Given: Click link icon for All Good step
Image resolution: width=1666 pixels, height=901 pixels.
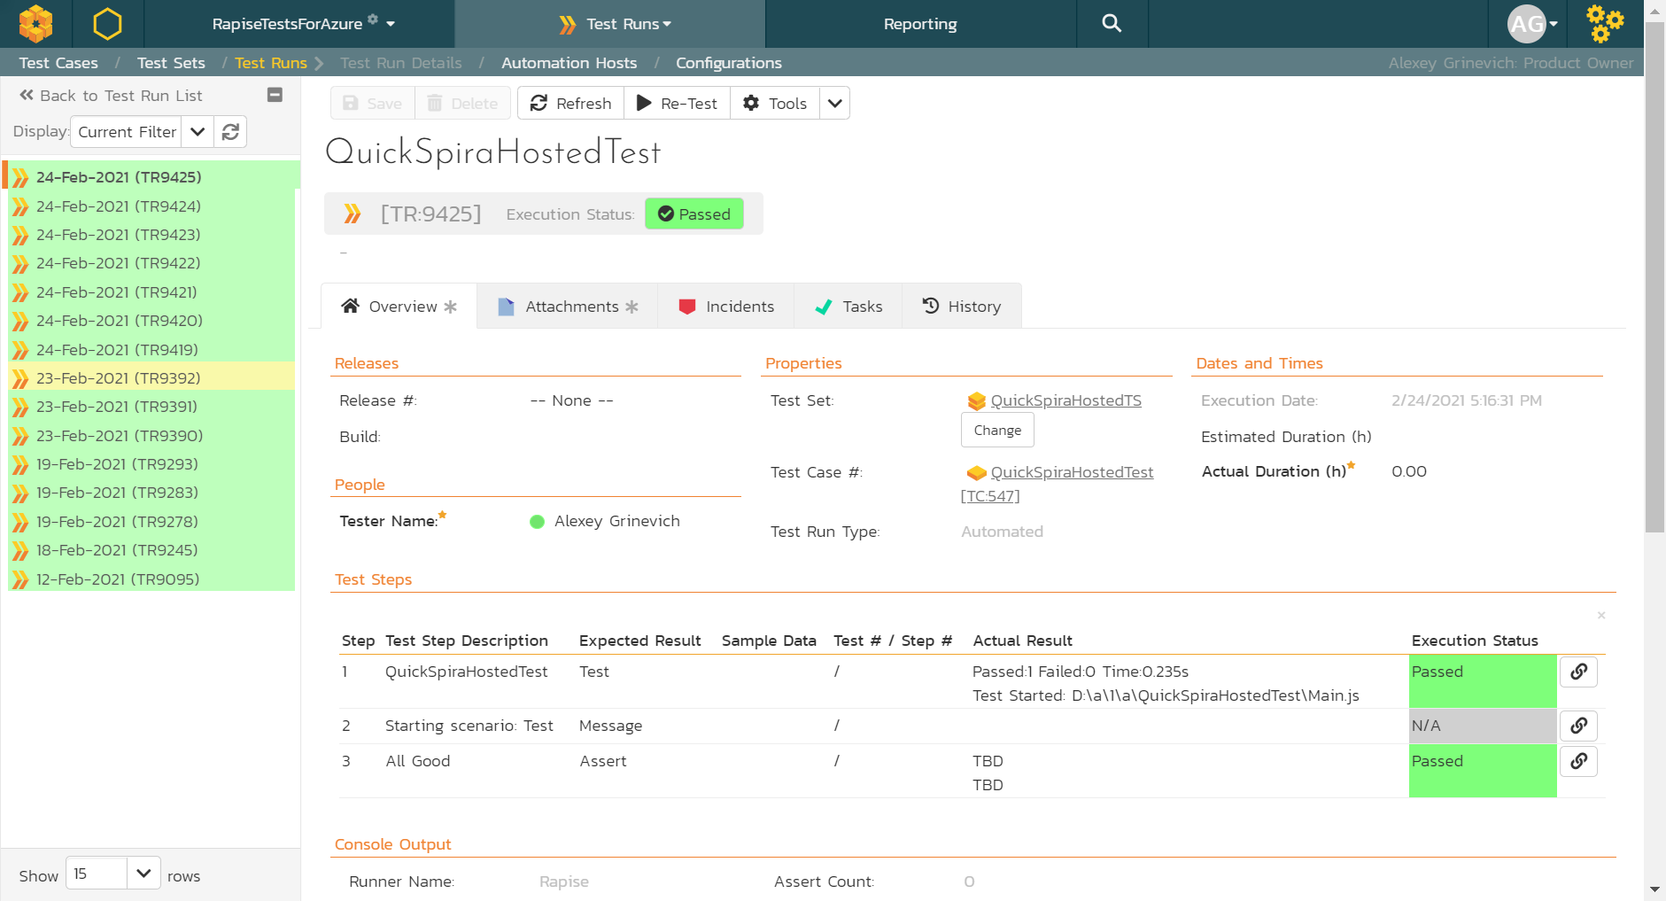Looking at the screenshot, I should pyautogui.click(x=1578, y=761).
